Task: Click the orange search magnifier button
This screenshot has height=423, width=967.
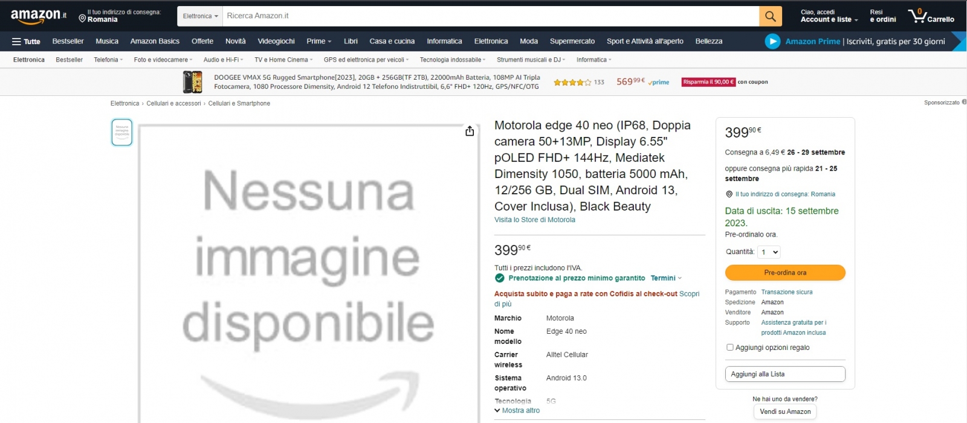Action: coord(770,16)
